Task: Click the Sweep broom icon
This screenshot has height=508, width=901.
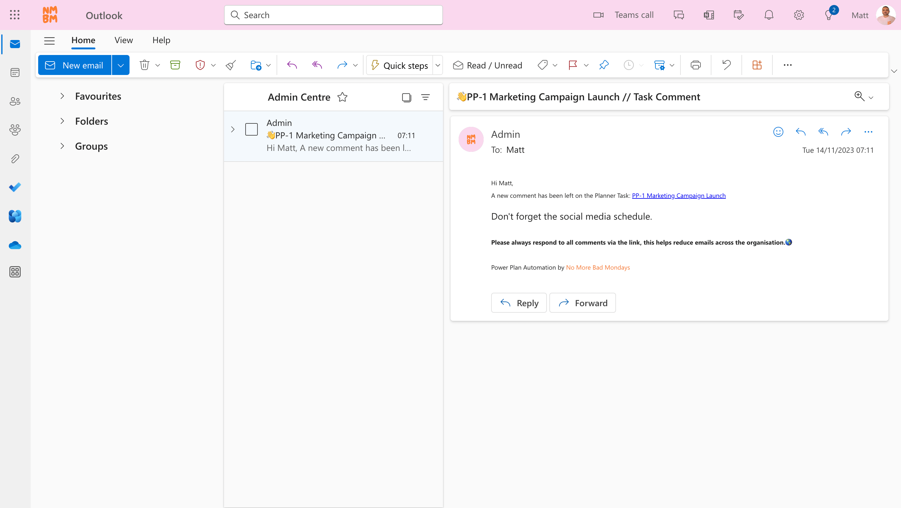Action: coord(231,65)
